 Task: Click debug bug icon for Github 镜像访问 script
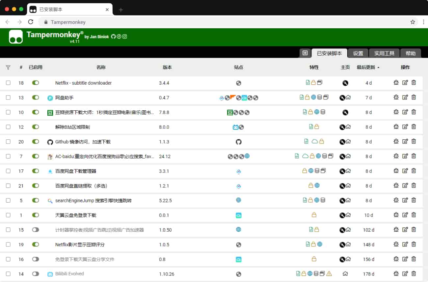point(396,141)
